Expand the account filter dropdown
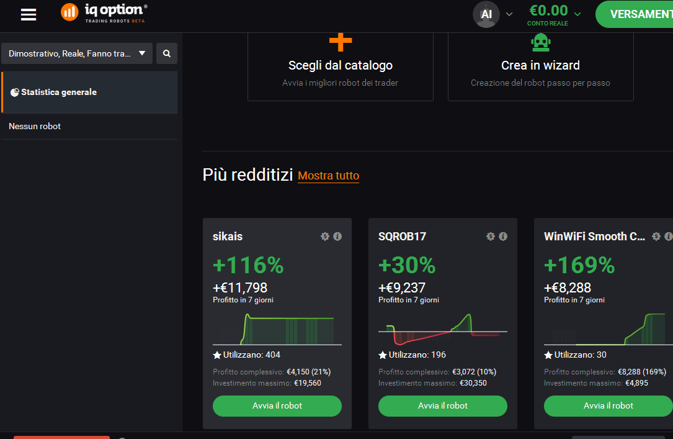 pos(77,53)
